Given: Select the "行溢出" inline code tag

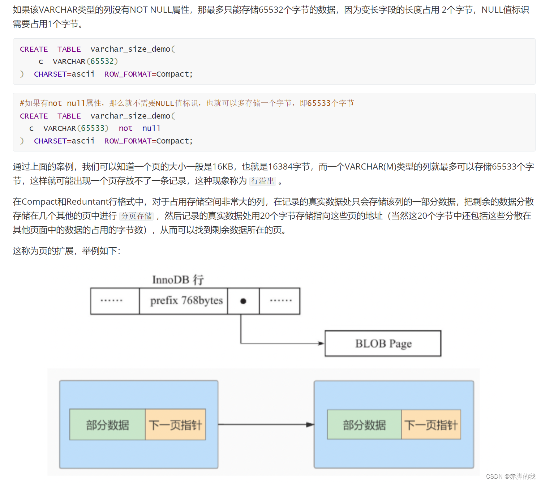Looking at the screenshot, I should point(263,181).
